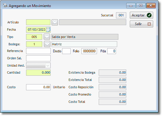Screen dimensions: 162x116
Task: Focus the Referencia input field
Action: (x=38, y=51)
